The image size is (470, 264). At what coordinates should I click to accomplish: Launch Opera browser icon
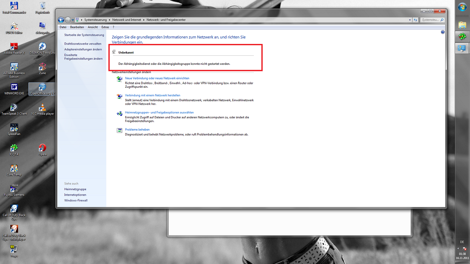click(42, 150)
